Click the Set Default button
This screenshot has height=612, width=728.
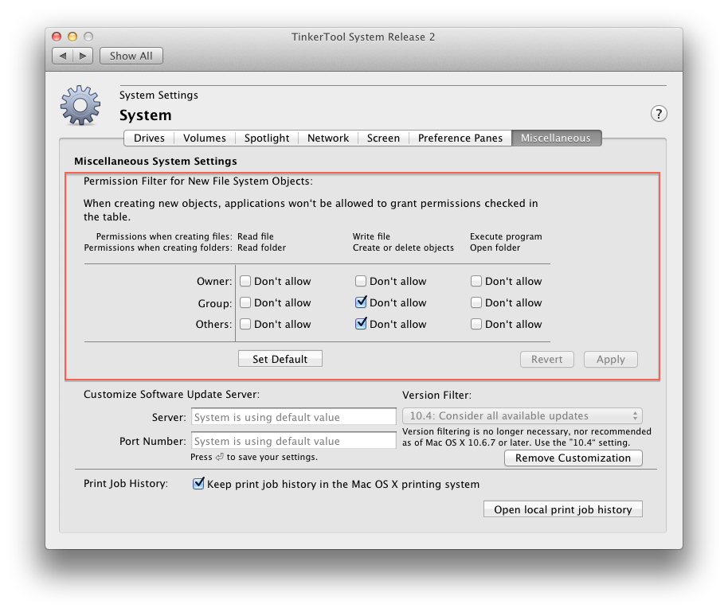pos(280,359)
